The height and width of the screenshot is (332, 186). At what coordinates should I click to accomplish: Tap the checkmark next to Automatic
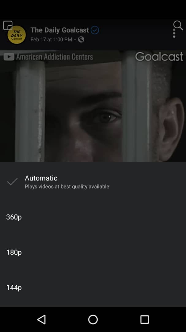(x=12, y=182)
